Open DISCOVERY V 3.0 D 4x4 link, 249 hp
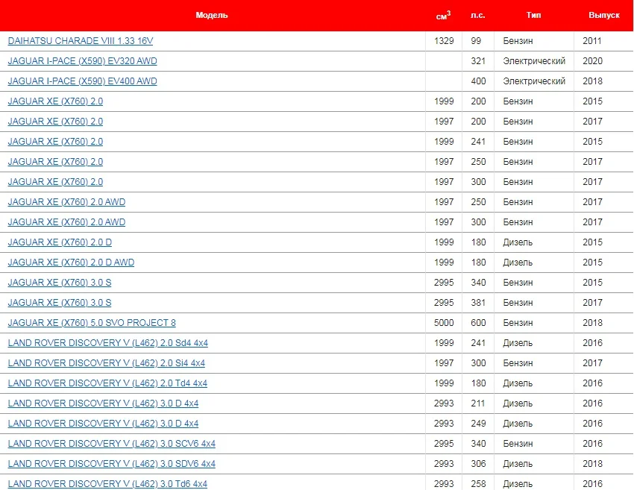The width and height of the screenshot is (634, 490). tap(103, 424)
